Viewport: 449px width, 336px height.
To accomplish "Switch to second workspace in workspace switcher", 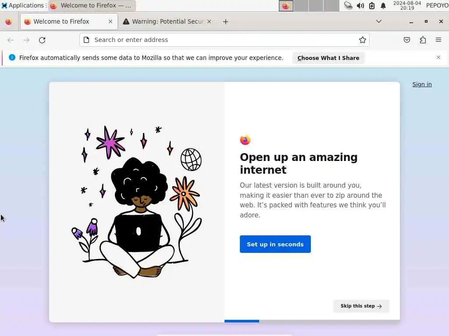I will tap(301, 6).
